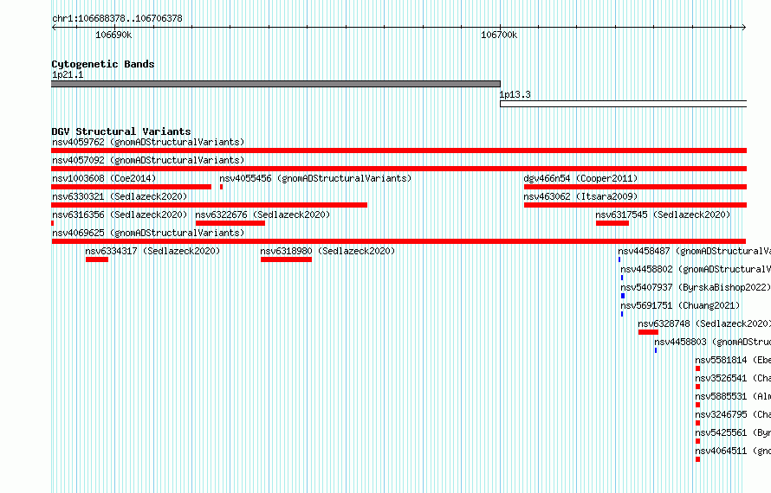Viewport: 771px width, 493px height.
Task: Open the nsv1003608 (Coe2014) variant
Action: (x=104, y=178)
